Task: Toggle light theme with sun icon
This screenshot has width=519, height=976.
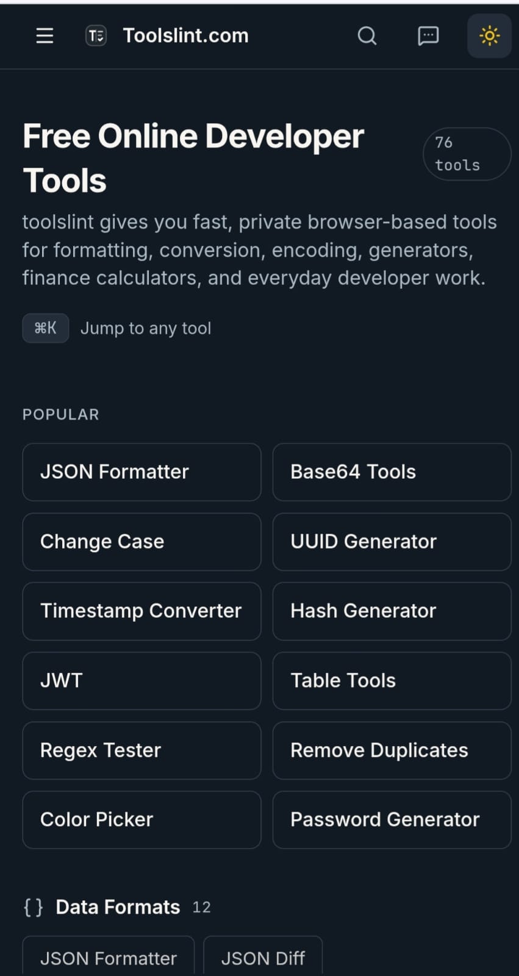Action: pos(489,36)
